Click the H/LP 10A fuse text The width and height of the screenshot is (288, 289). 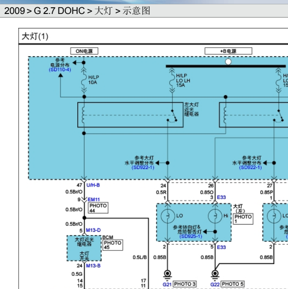94,80
